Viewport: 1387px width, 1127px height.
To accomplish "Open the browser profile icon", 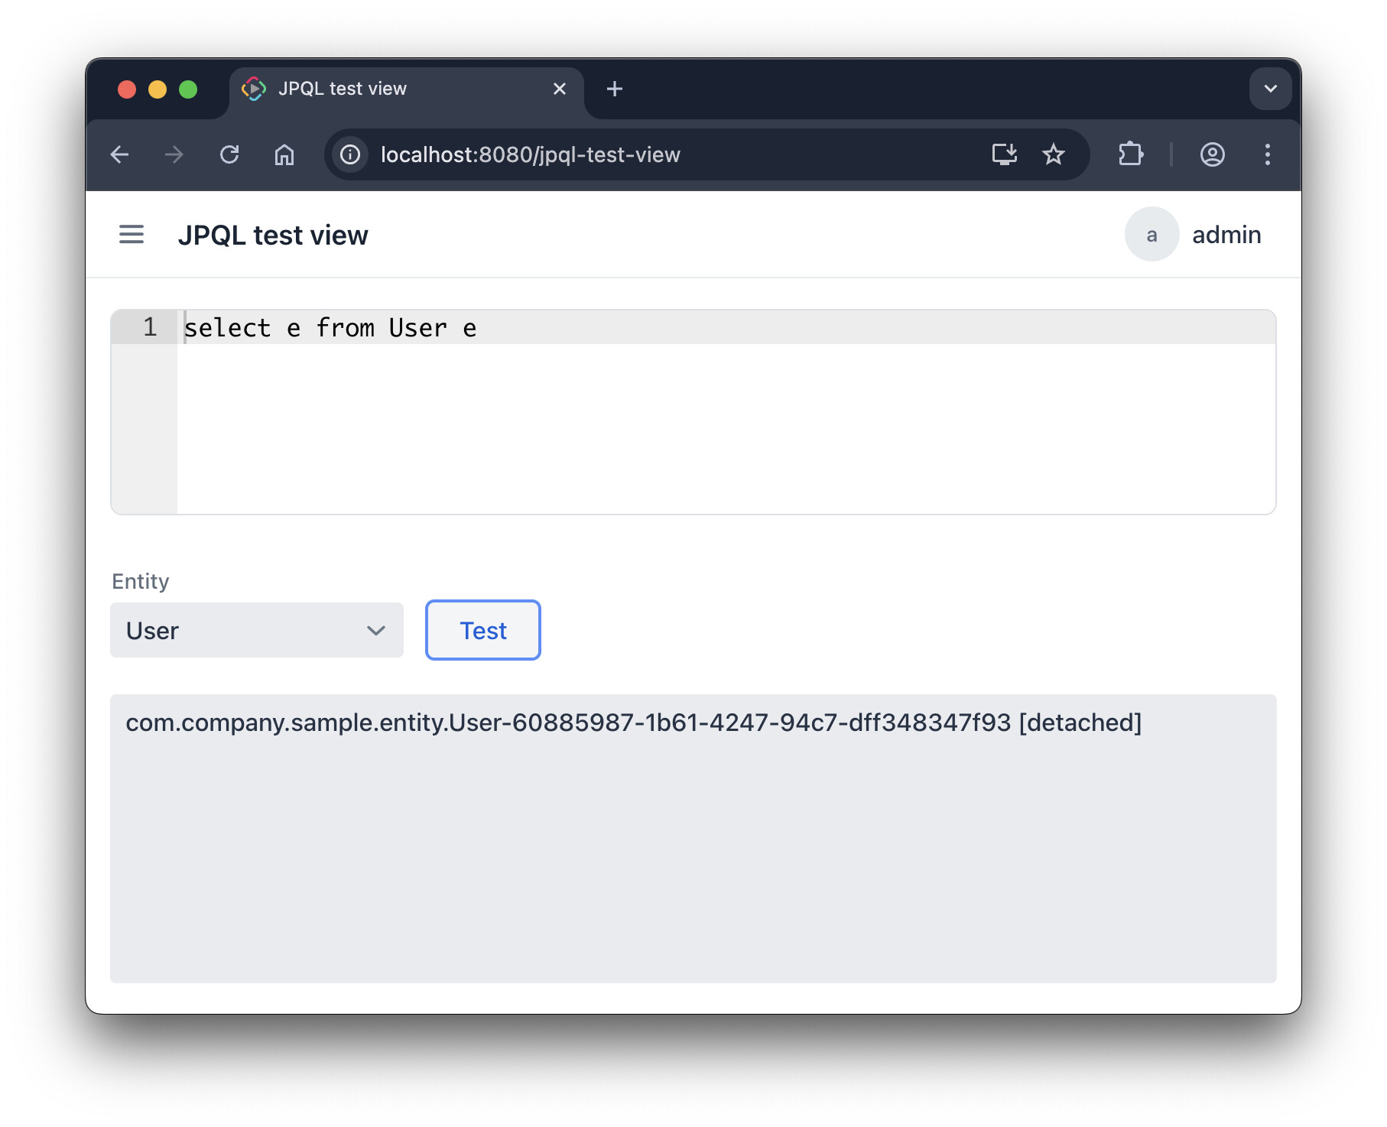I will (x=1212, y=155).
